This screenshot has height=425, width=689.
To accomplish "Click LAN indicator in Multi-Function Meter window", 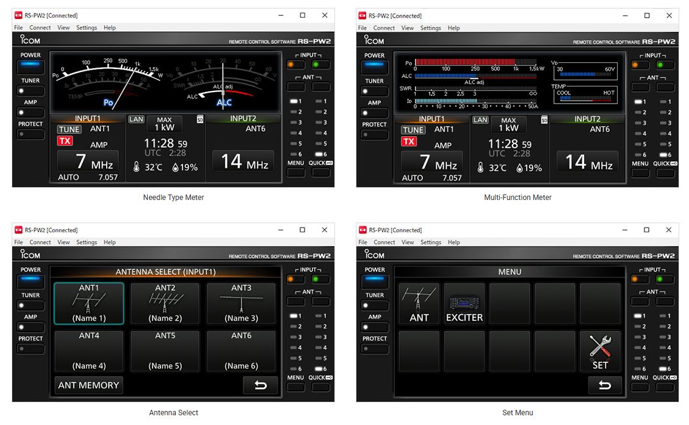I will tap(480, 120).
